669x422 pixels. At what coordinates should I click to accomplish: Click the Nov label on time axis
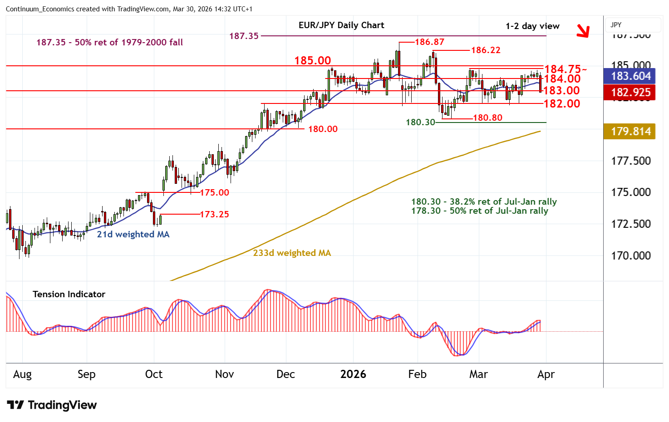pos(224,374)
